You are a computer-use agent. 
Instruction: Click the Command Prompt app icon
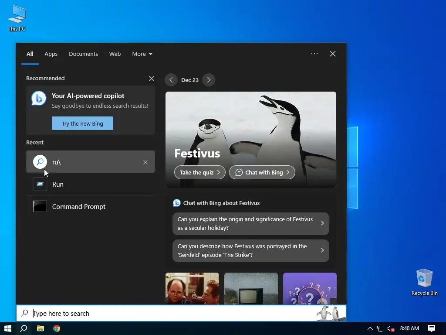40,206
